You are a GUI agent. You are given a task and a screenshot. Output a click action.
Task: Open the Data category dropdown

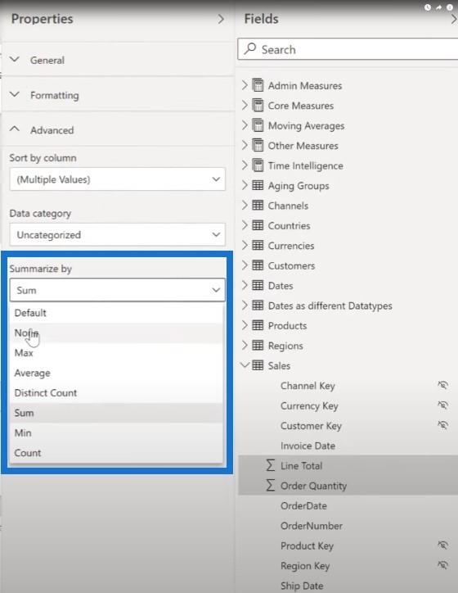click(118, 234)
